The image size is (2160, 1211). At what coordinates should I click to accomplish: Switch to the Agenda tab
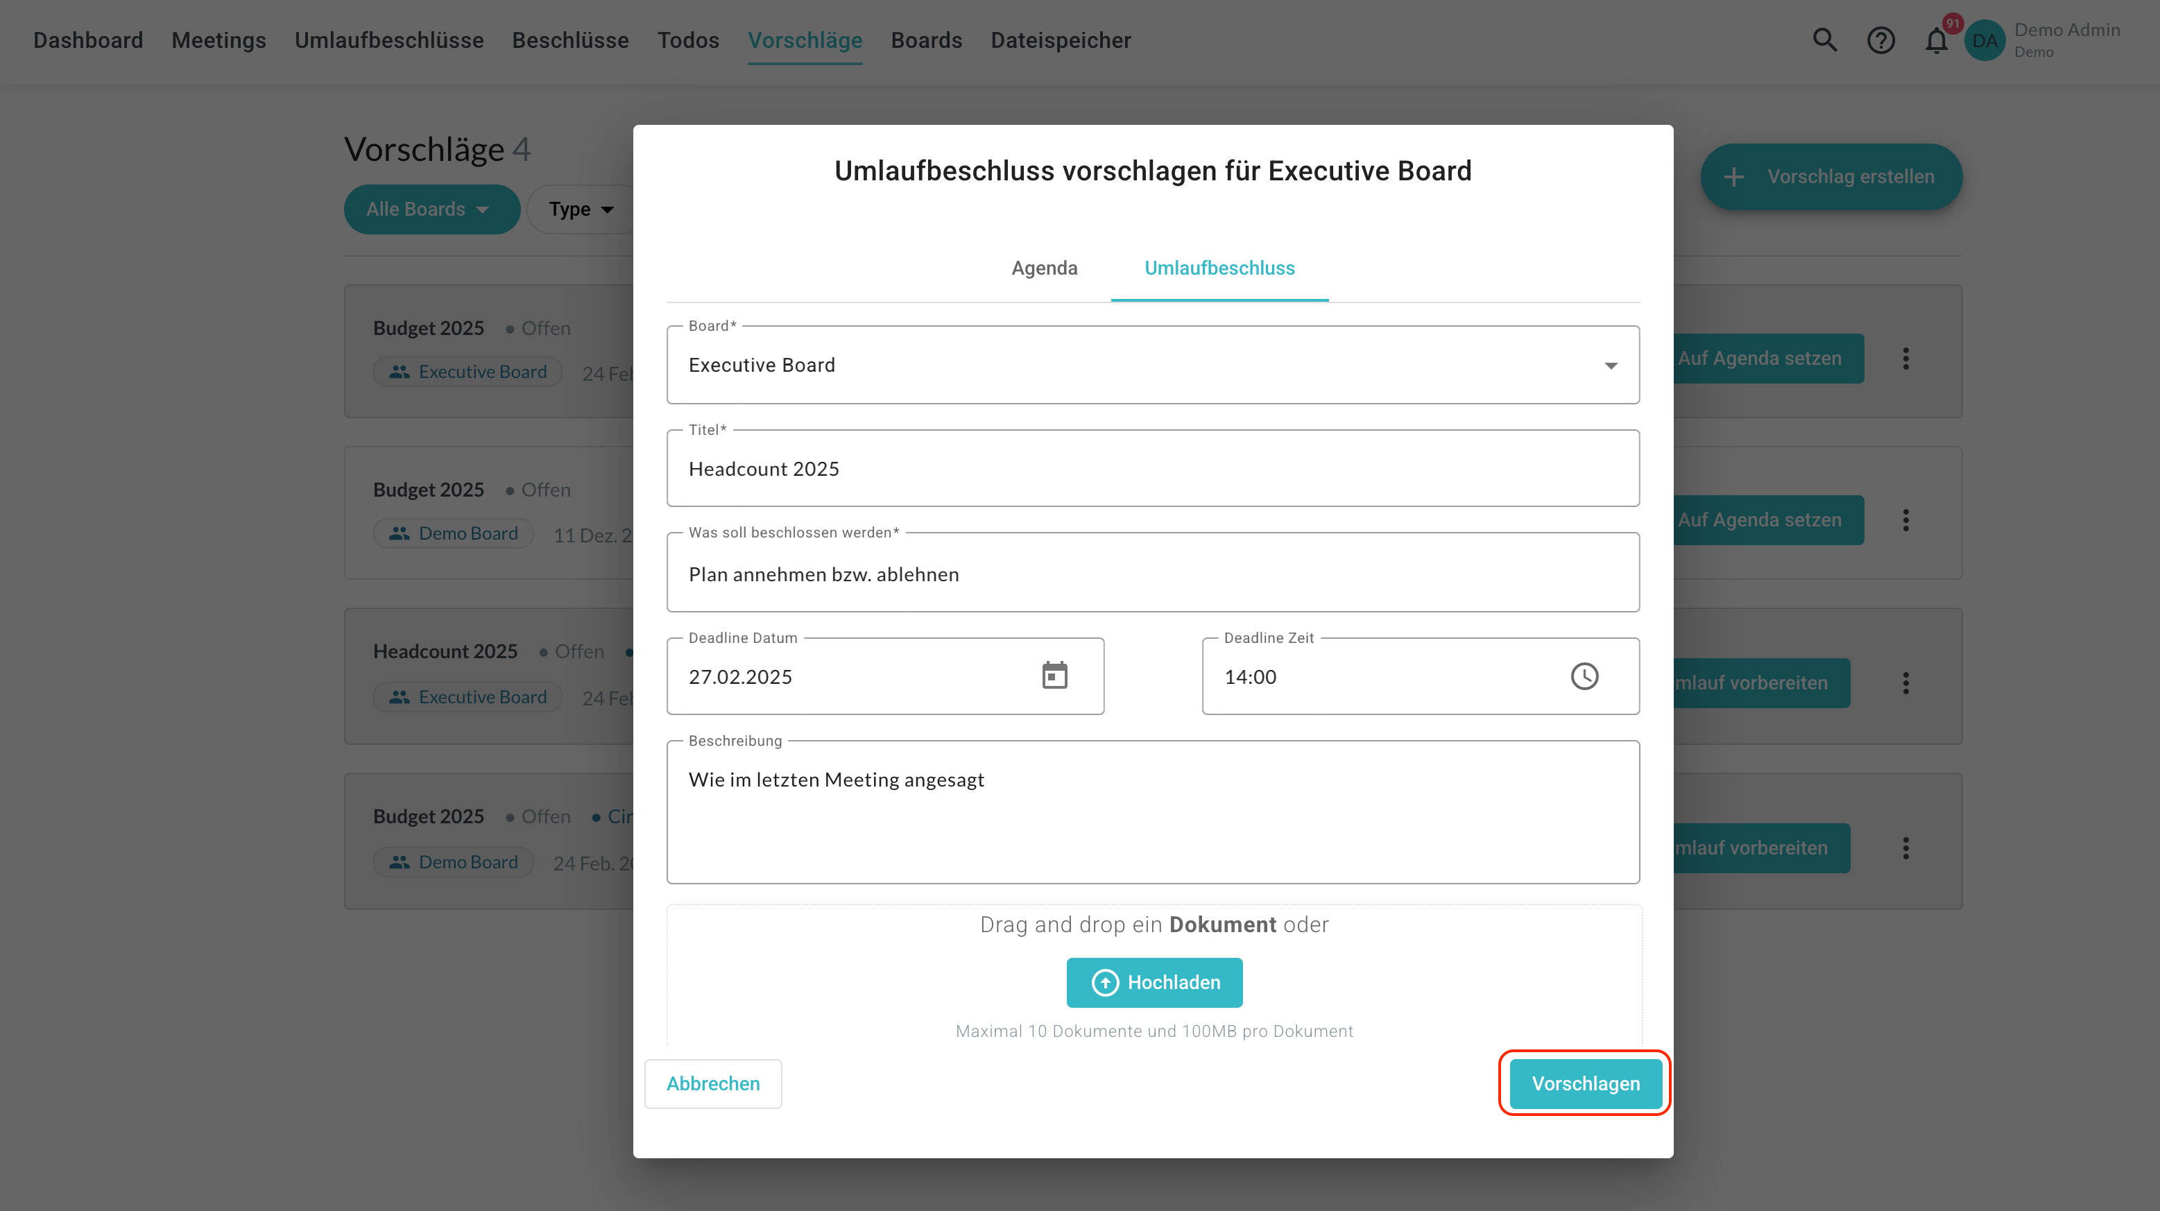click(1044, 268)
